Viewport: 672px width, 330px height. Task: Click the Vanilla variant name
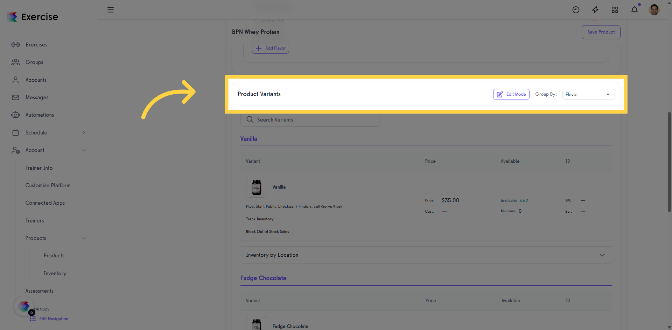(279, 187)
